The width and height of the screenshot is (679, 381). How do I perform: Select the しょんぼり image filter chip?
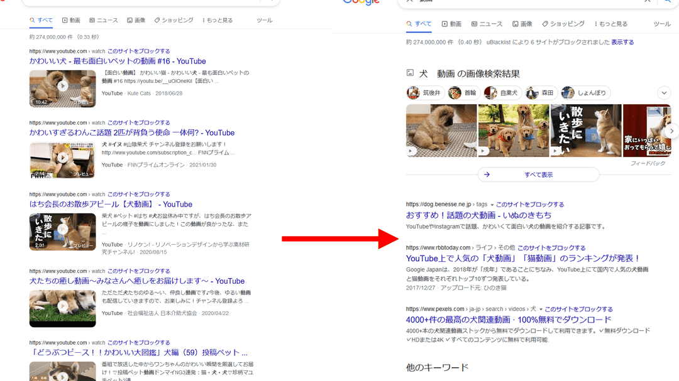[586, 92]
